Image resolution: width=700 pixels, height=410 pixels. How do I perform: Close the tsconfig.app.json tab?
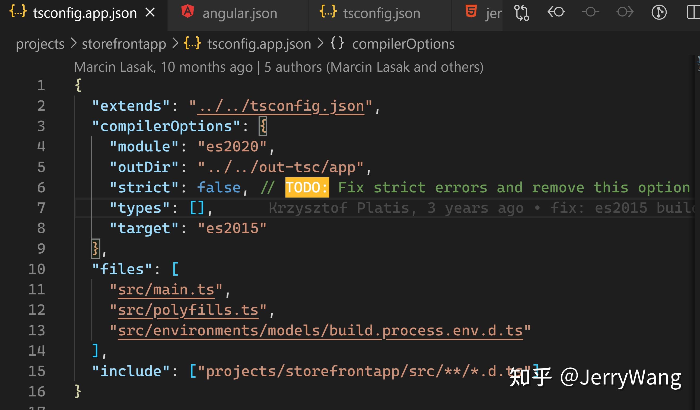[x=150, y=12]
